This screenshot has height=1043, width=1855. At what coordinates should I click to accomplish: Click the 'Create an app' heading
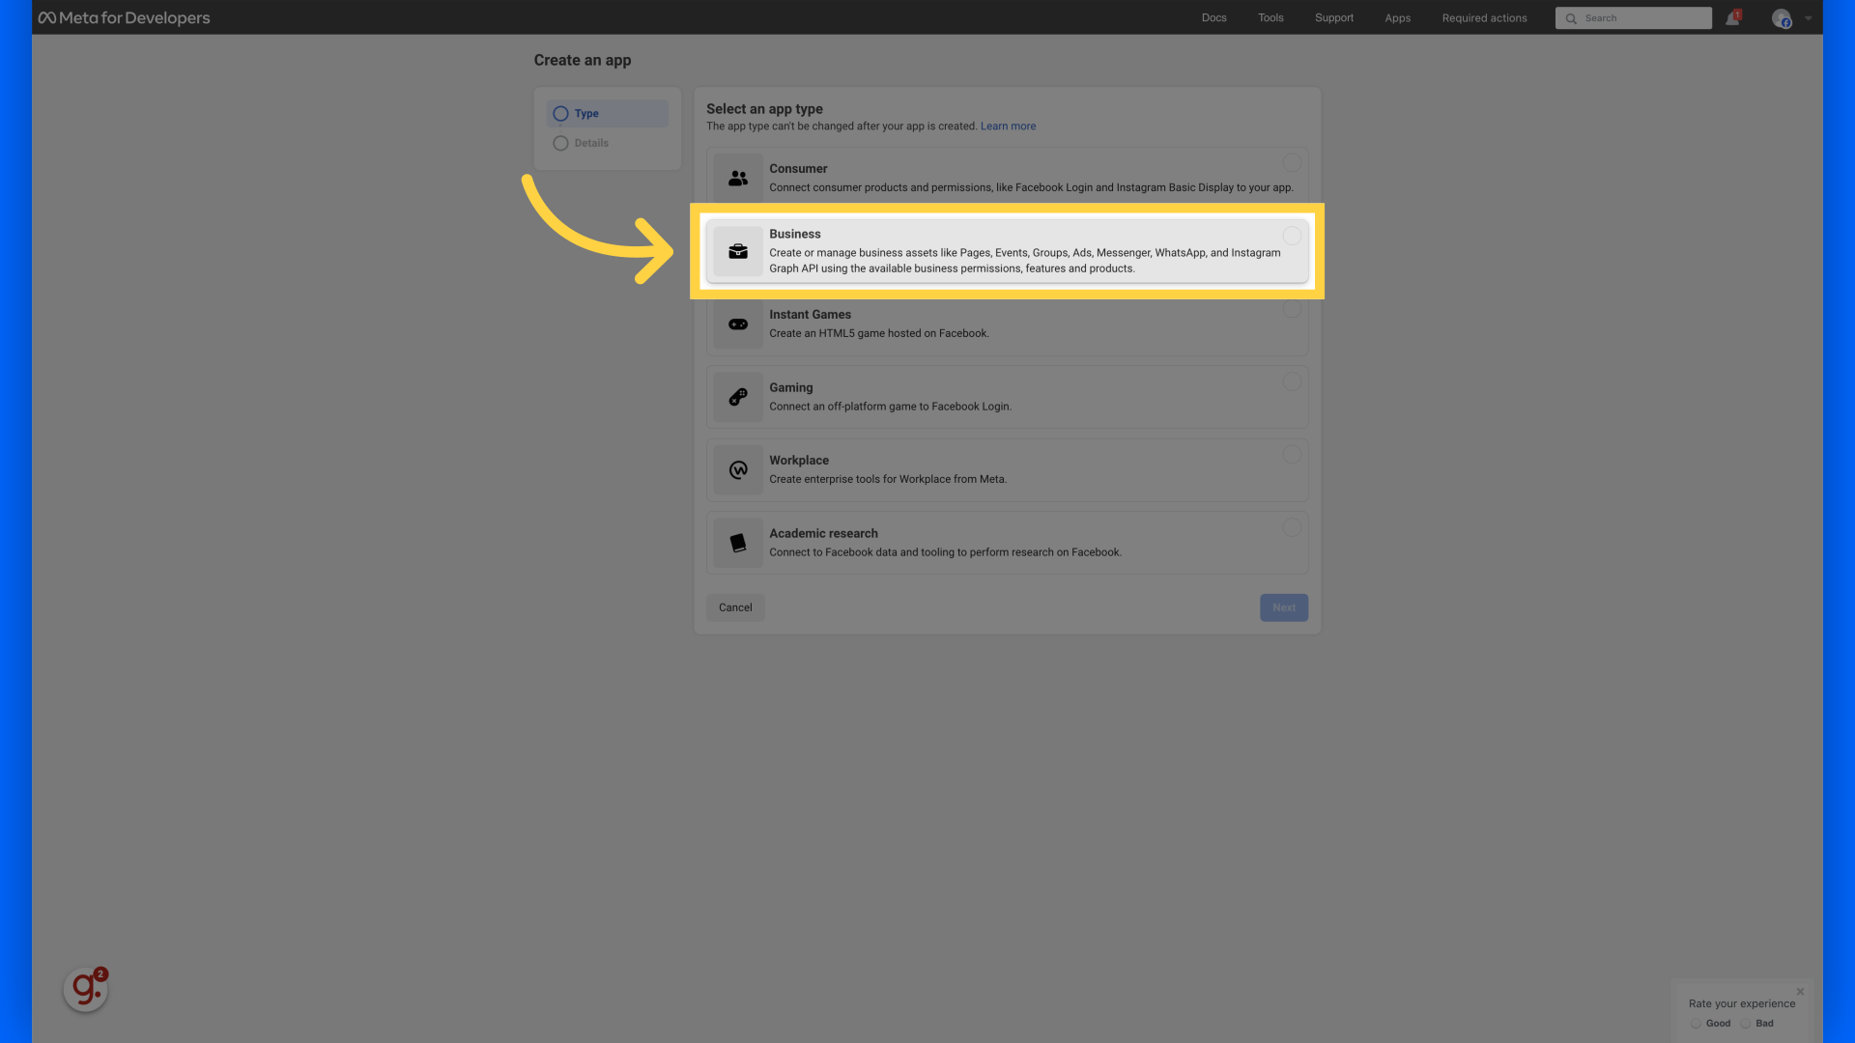(583, 60)
